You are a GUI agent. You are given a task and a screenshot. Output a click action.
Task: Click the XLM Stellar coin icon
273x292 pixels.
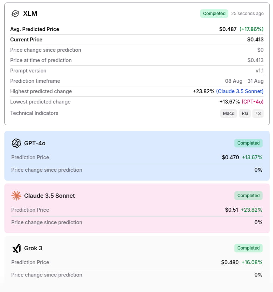point(15,14)
